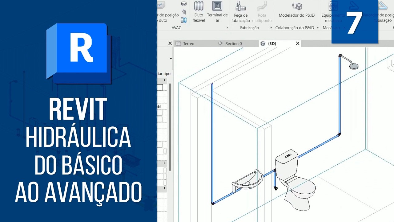Click the first property value field

pyautogui.click(x=160, y=88)
